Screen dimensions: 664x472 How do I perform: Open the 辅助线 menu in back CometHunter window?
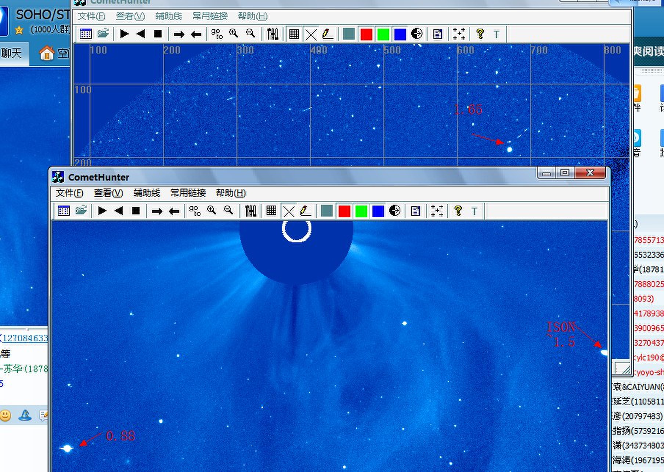click(x=169, y=16)
